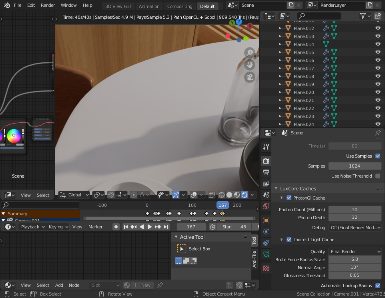The width and height of the screenshot is (385, 298).
Task: Jump to the timeline end frame button
Action: (x=166, y=227)
